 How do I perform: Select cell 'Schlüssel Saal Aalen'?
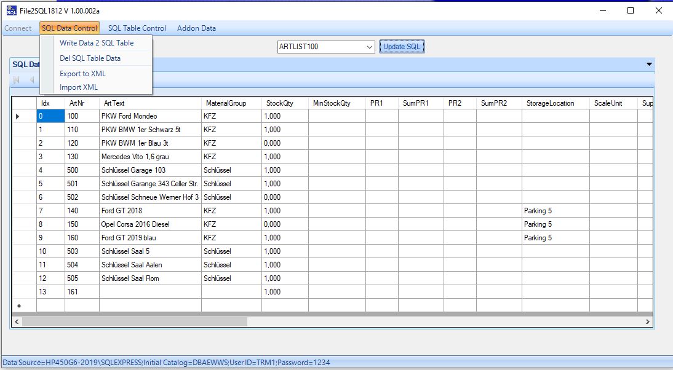150,264
